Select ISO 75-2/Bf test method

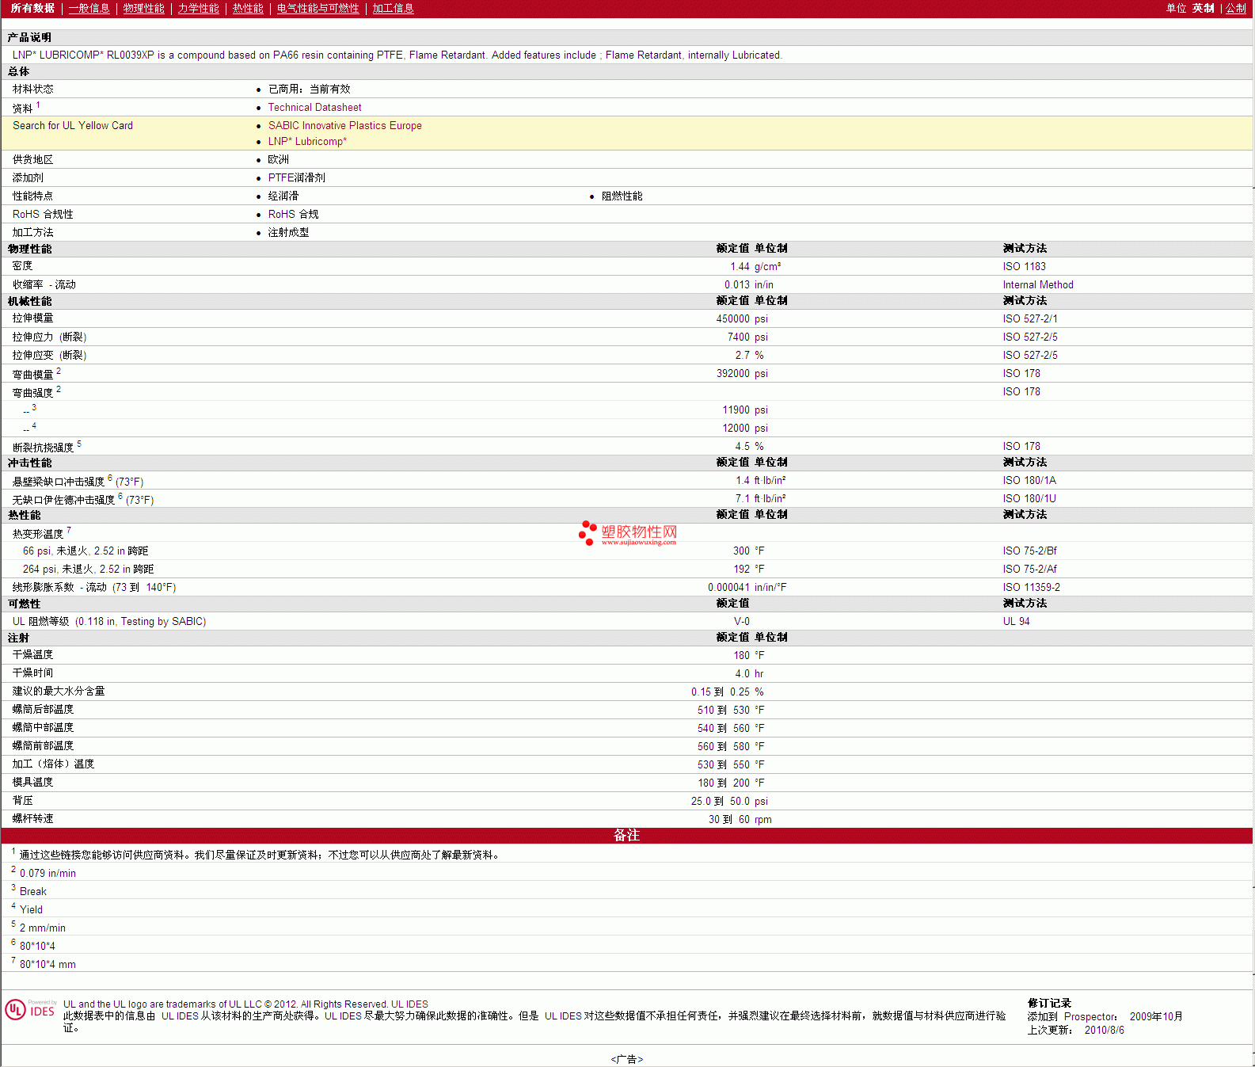1029,551
